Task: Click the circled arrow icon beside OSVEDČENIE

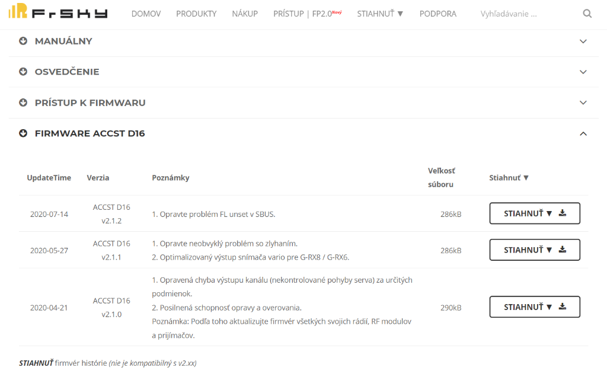Action: (23, 72)
